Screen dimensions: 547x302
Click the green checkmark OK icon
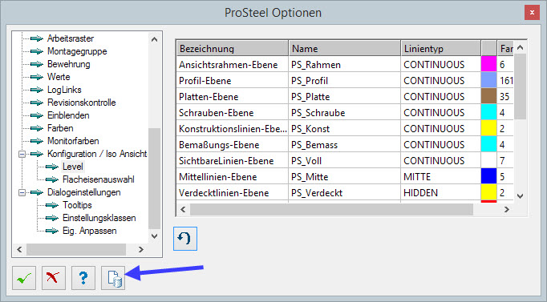pos(24,278)
